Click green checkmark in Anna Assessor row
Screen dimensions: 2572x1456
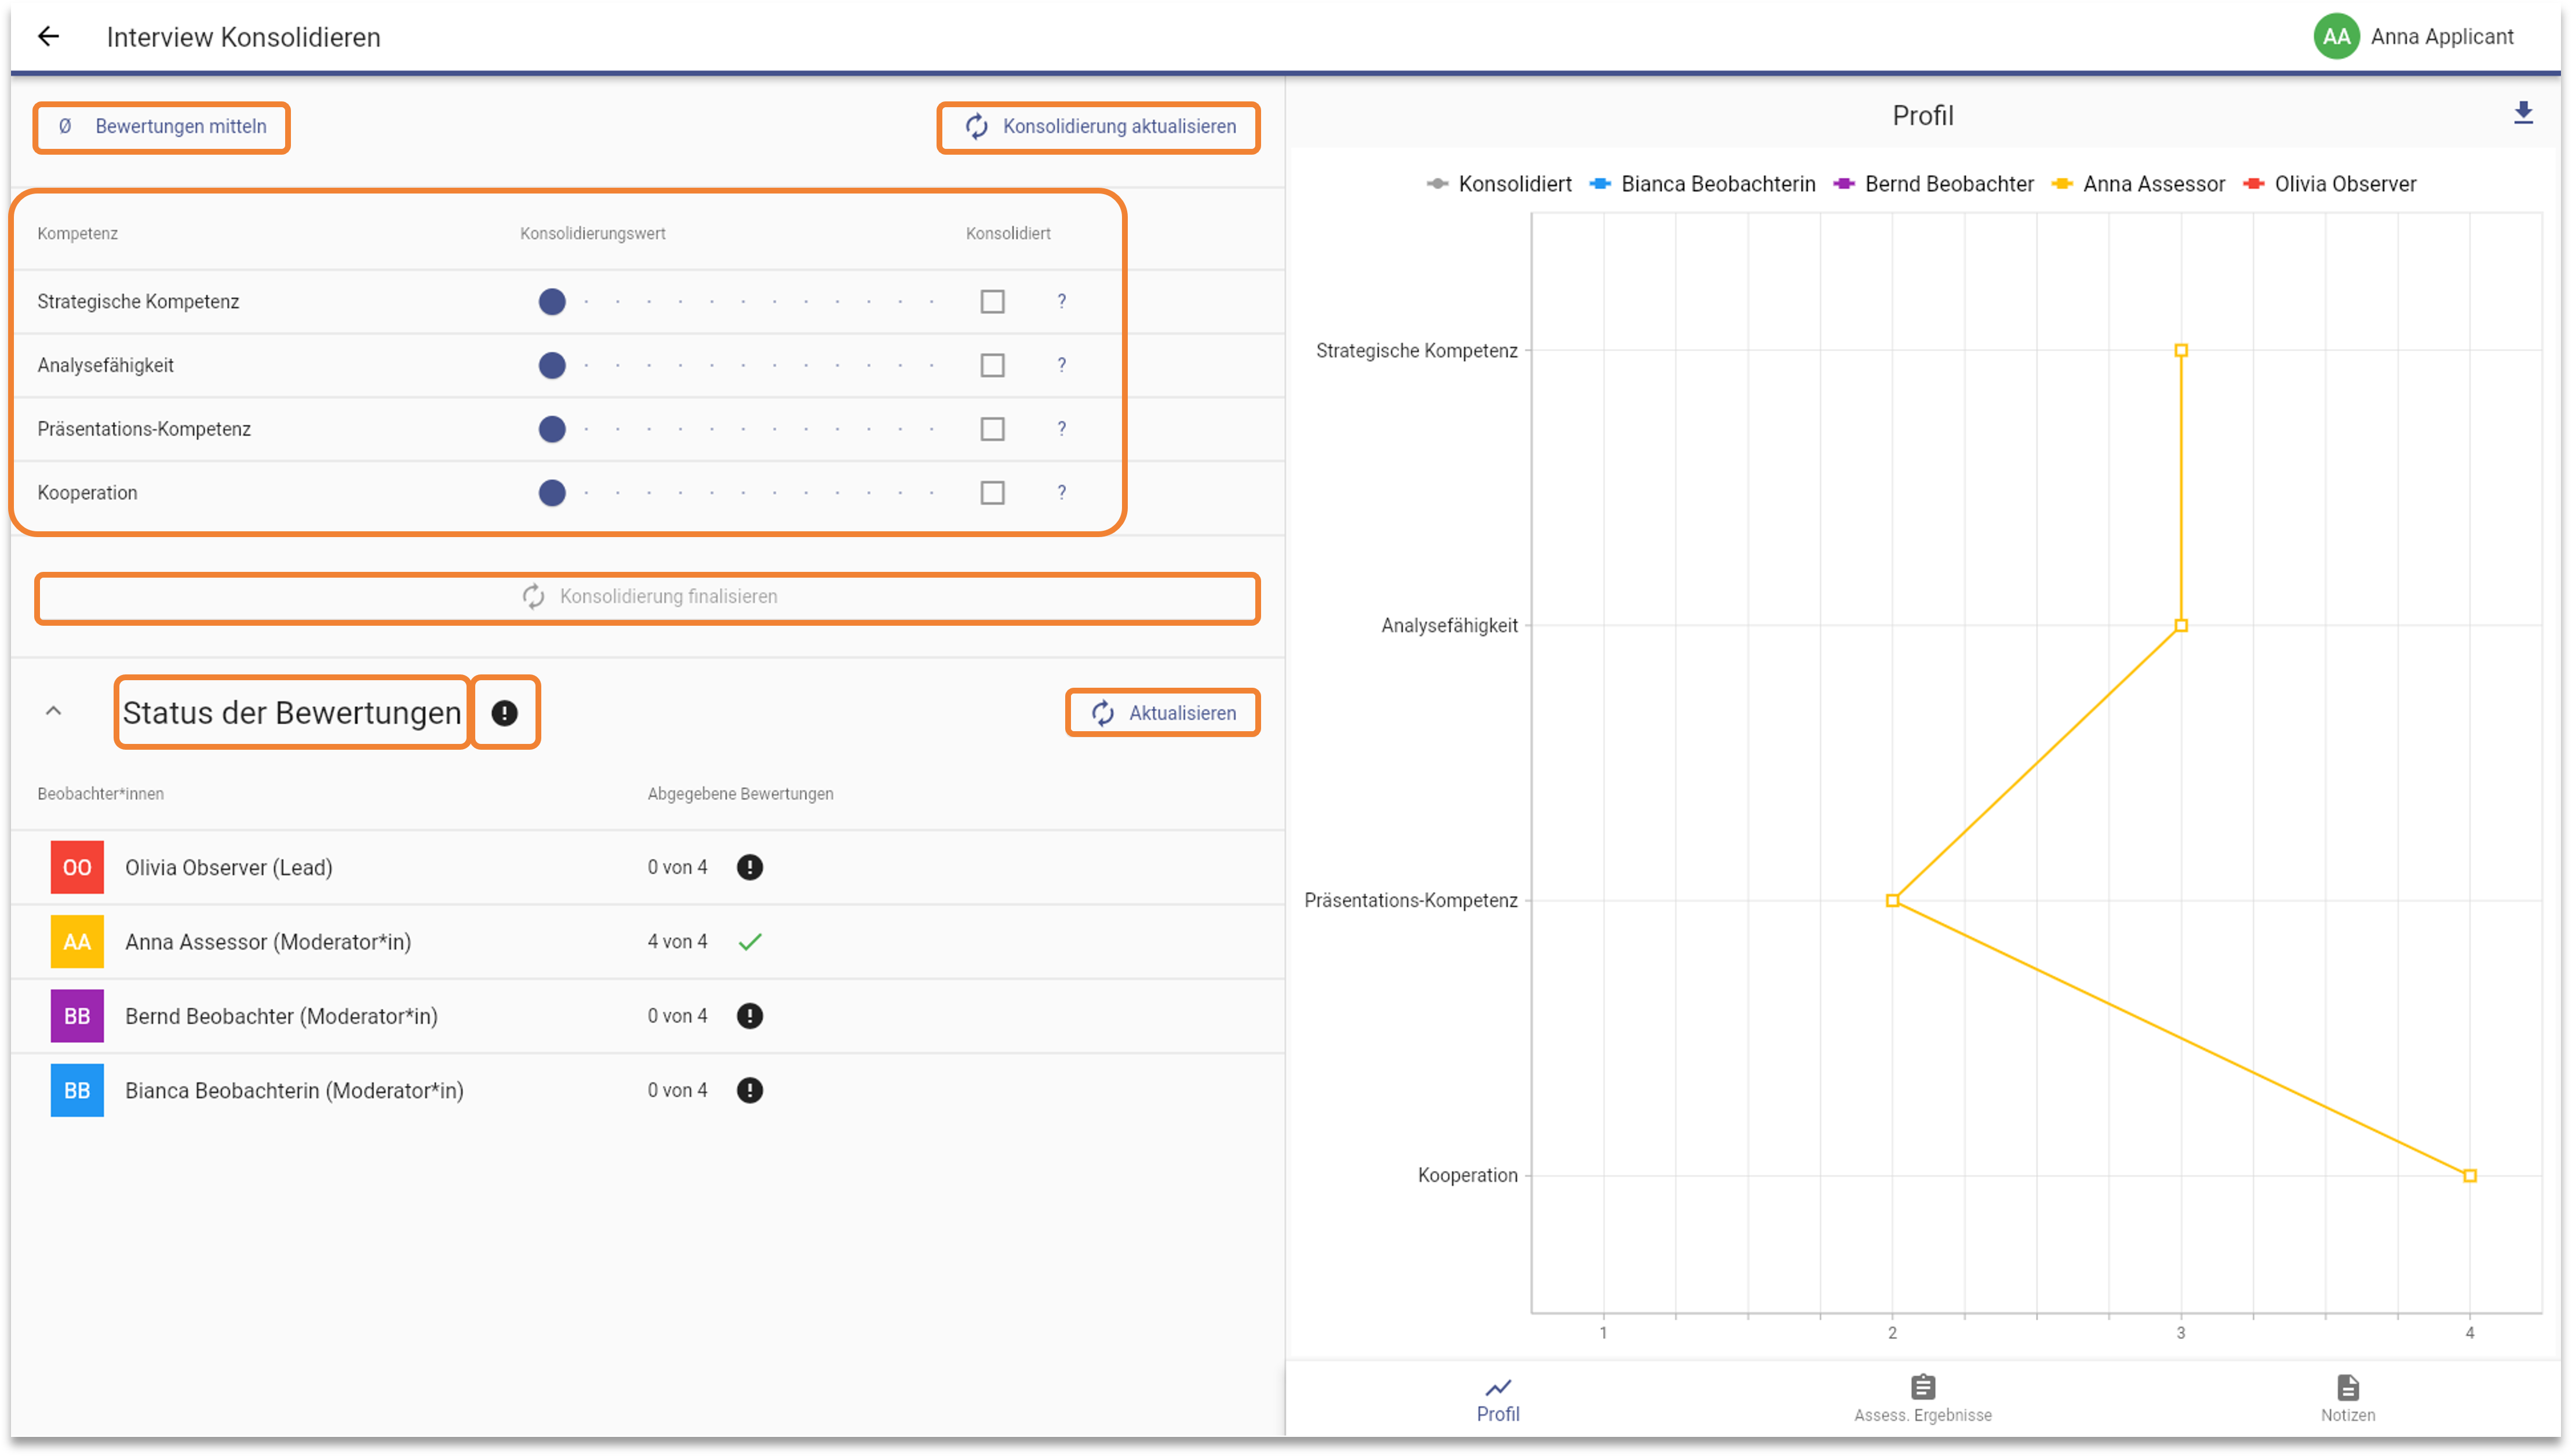[750, 942]
